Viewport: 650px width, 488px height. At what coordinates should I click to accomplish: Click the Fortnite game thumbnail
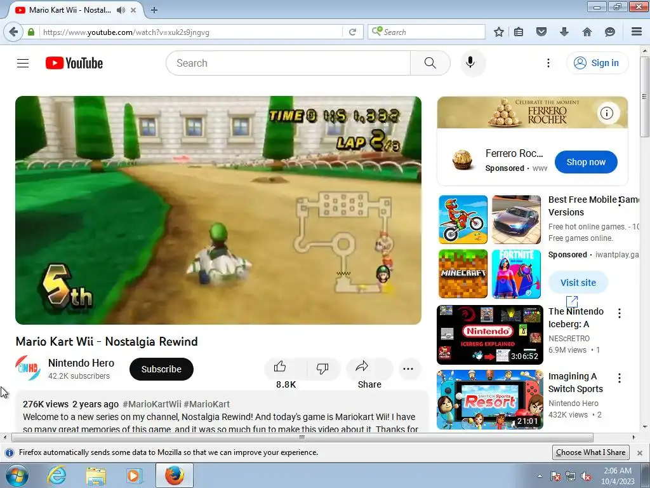516,274
